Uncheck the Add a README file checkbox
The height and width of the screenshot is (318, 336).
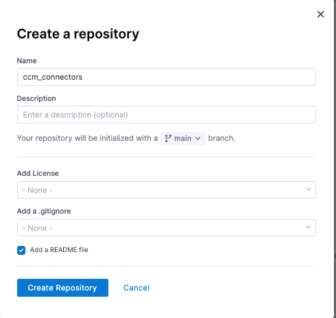point(21,250)
